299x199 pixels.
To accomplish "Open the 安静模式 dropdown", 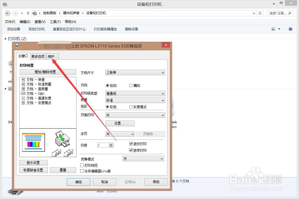I will coord(143,159).
